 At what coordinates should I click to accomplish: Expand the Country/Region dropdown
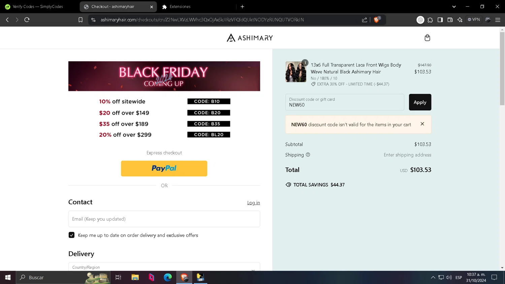pos(164,267)
